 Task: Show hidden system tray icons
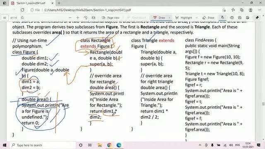200,145
